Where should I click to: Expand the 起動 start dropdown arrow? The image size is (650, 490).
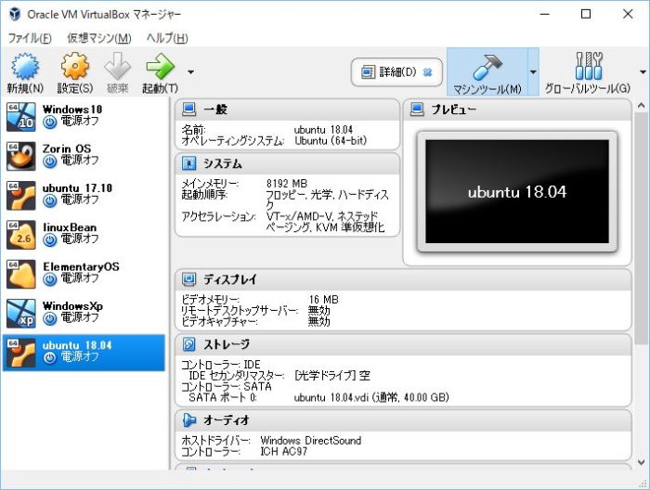[x=190, y=71]
